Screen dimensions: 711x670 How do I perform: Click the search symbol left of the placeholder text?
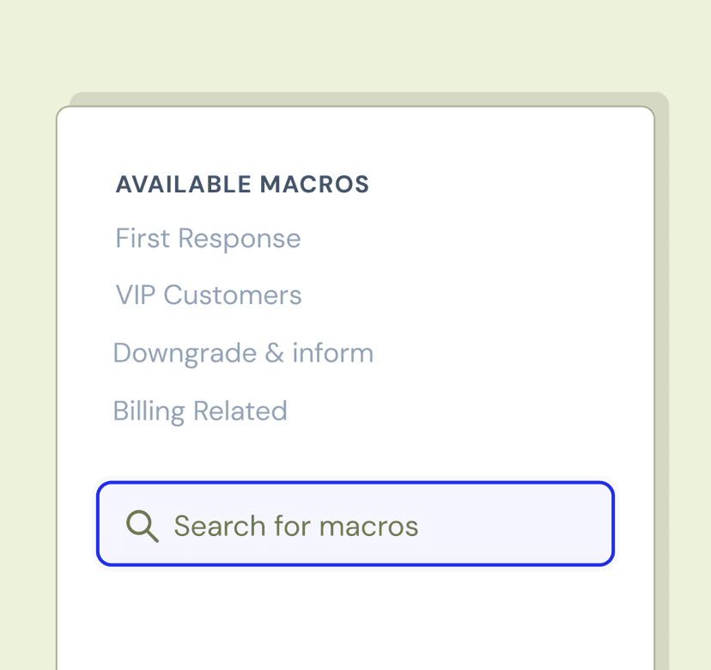click(142, 525)
